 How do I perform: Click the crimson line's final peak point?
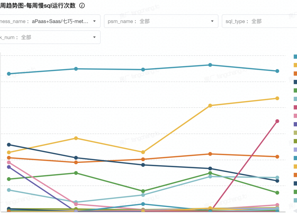point(277,121)
